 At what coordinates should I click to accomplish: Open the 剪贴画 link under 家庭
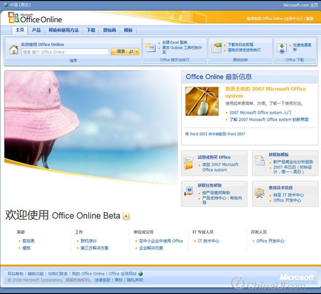[x=28, y=241]
